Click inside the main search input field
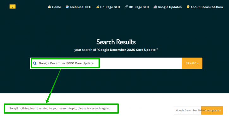229x118 pixels. (106, 63)
